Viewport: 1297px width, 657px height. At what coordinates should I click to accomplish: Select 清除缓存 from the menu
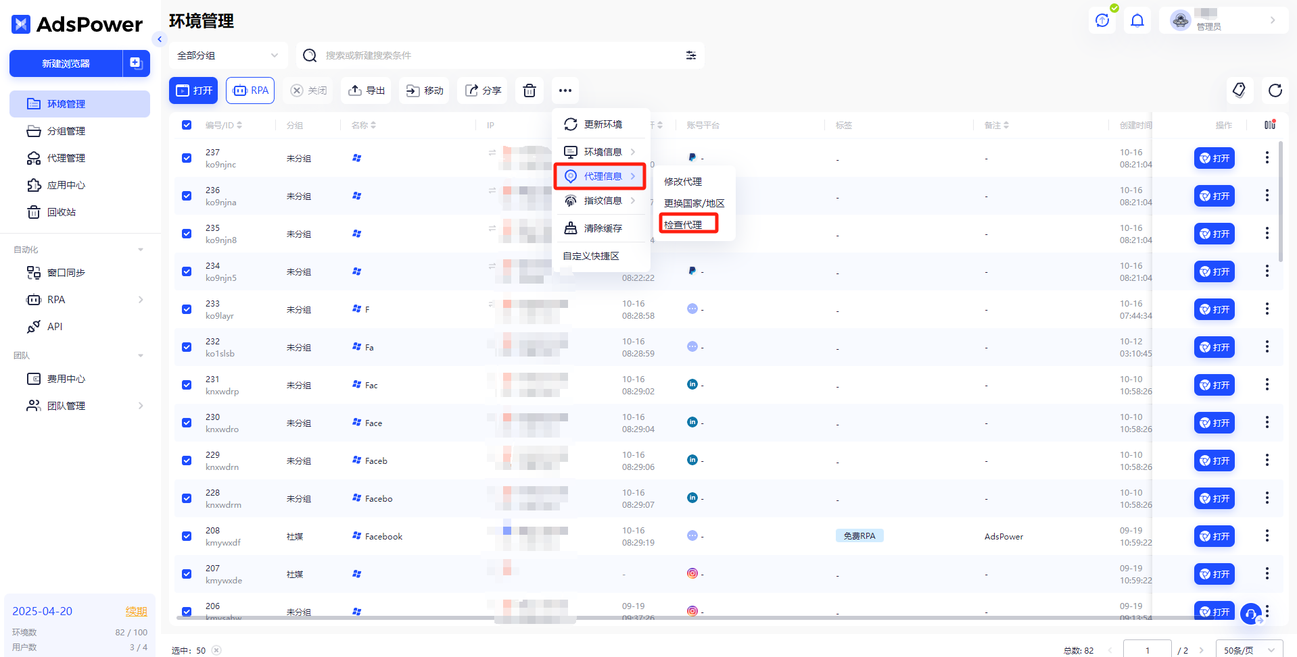[x=602, y=228]
